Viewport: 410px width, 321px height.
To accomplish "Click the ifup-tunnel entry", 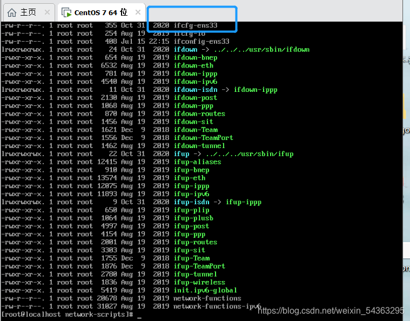I will 196,274.
